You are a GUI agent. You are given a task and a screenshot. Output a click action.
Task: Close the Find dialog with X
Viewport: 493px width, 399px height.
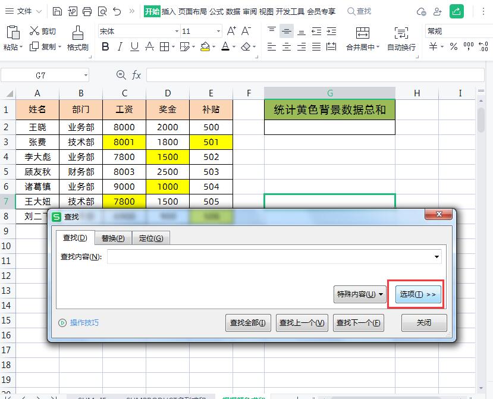pyautogui.click(x=439, y=214)
